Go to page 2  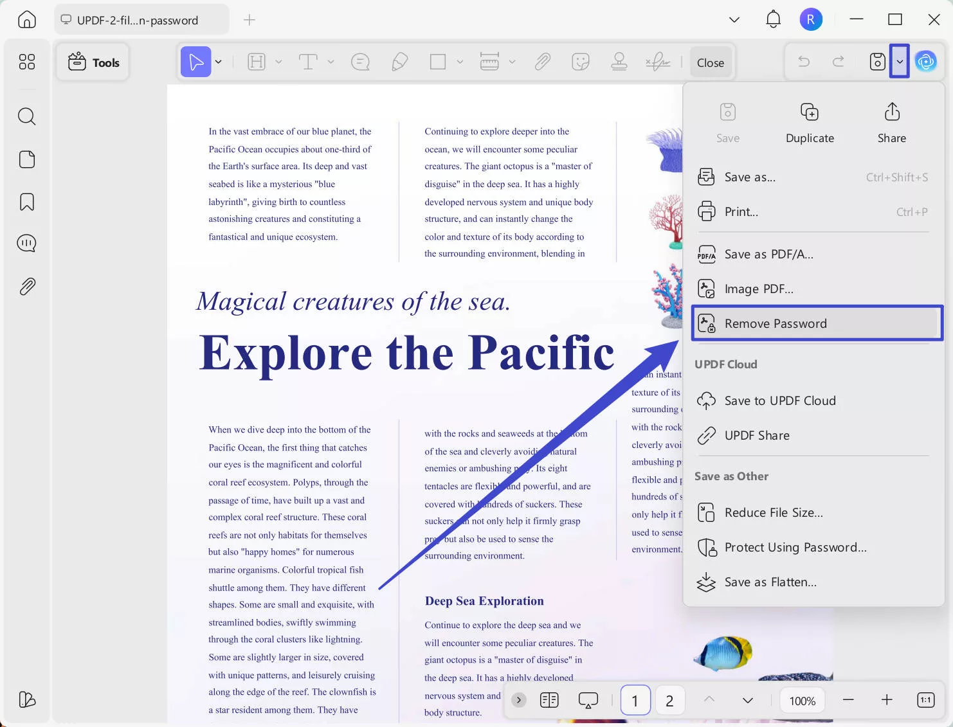point(669,700)
